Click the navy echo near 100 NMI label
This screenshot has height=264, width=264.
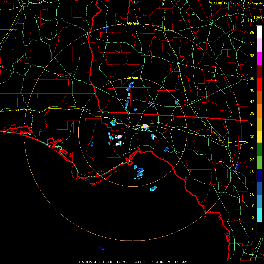(105, 28)
